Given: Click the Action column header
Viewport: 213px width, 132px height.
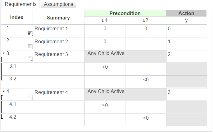Looking at the screenshot, I should click(x=186, y=14).
